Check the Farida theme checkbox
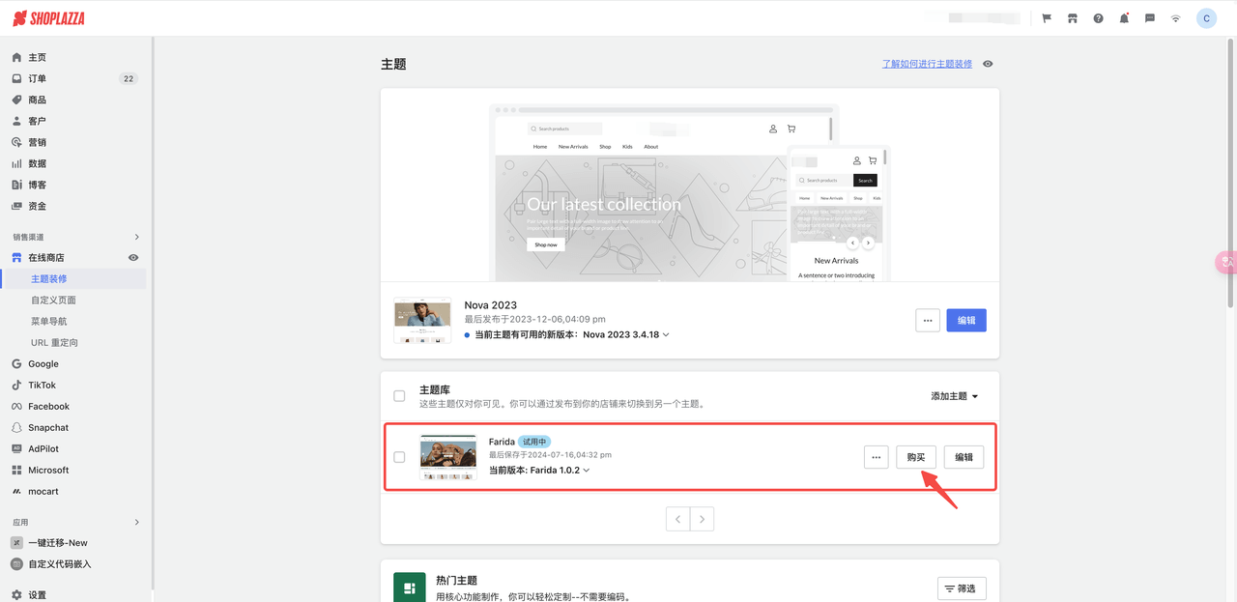Viewport: 1237px width, 602px height. coord(399,457)
